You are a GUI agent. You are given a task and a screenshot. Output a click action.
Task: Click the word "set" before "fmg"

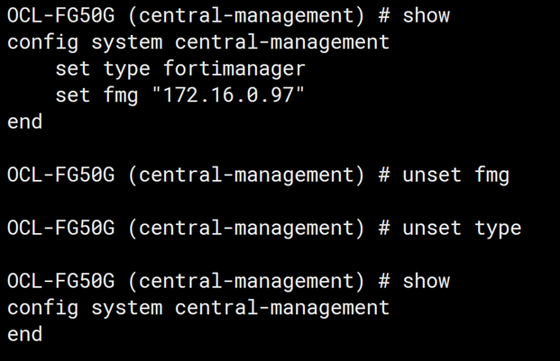pyautogui.click(x=72, y=95)
